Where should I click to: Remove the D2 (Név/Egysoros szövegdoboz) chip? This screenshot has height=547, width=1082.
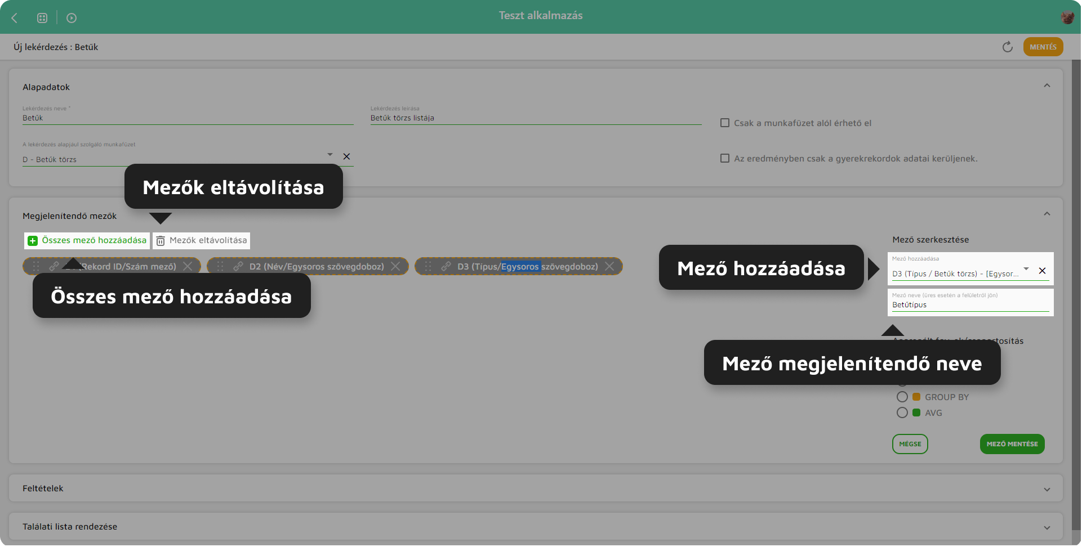(396, 266)
